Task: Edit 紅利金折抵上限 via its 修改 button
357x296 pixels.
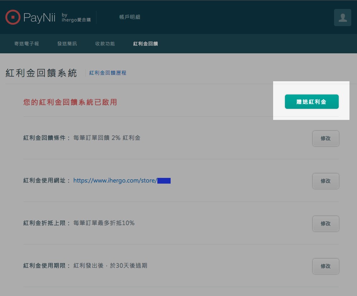Action: tap(325, 223)
